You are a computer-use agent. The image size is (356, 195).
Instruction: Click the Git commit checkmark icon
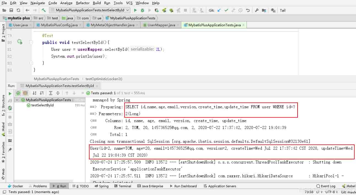tap(226, 10)
